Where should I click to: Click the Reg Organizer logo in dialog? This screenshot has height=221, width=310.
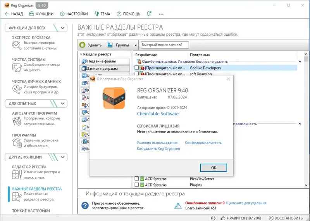tap(114, 98)
